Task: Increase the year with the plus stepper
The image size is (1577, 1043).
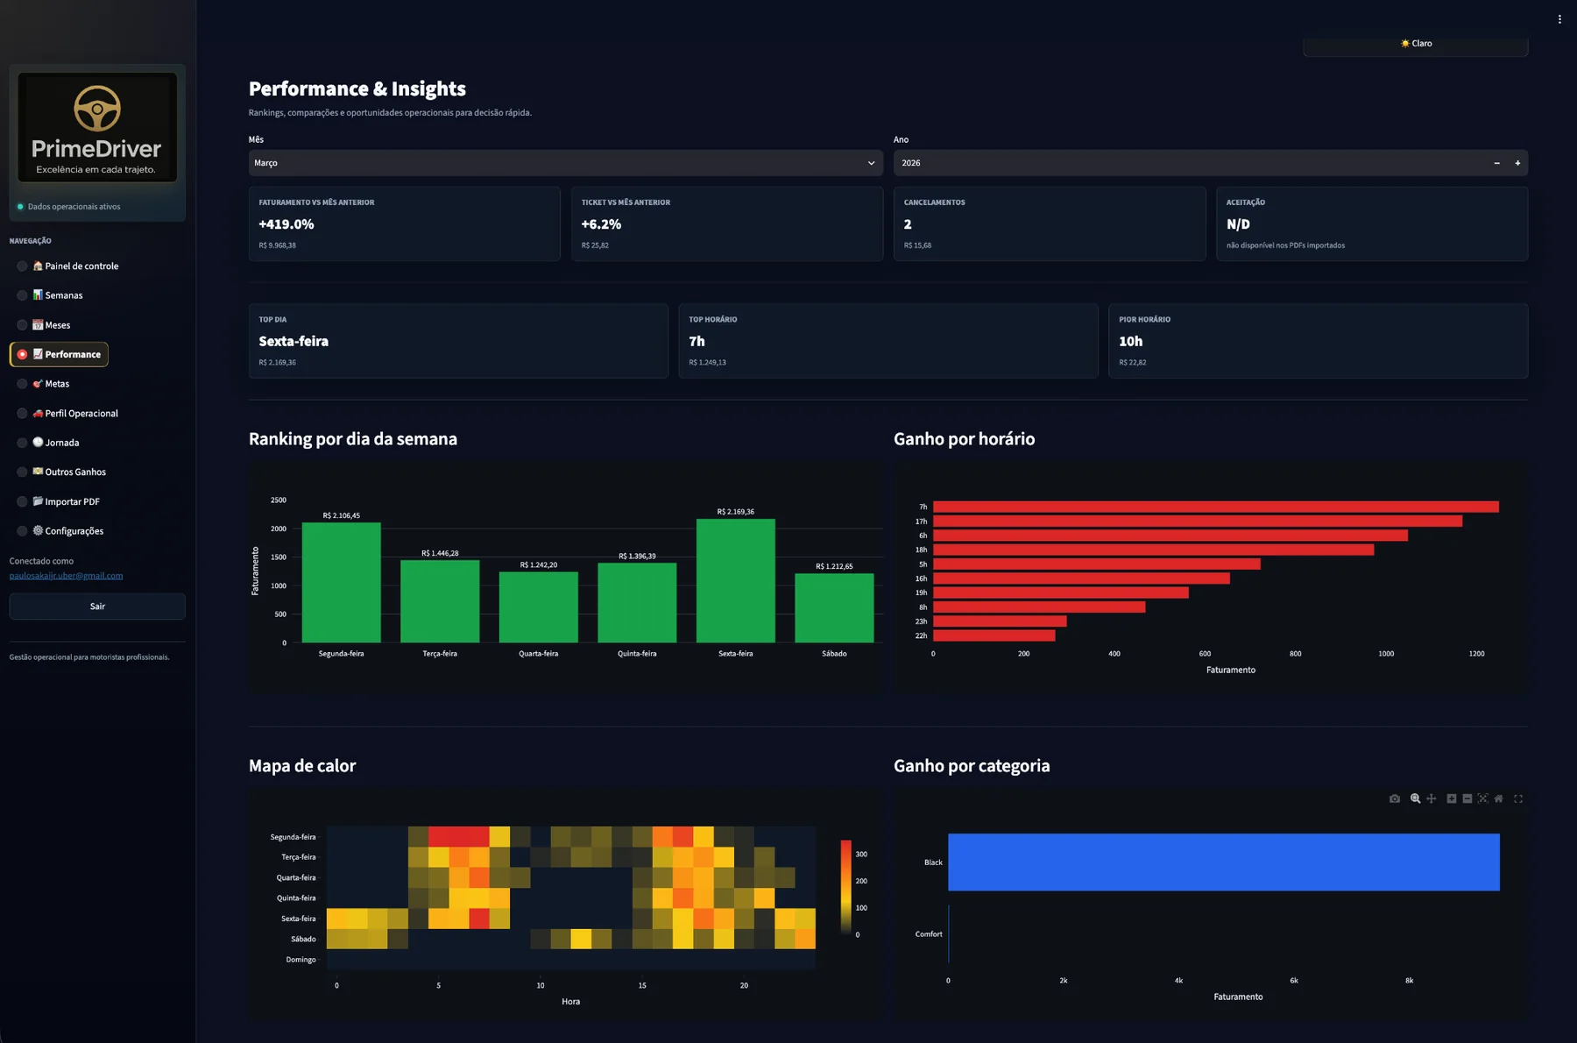Action: tap(1517, 163)
